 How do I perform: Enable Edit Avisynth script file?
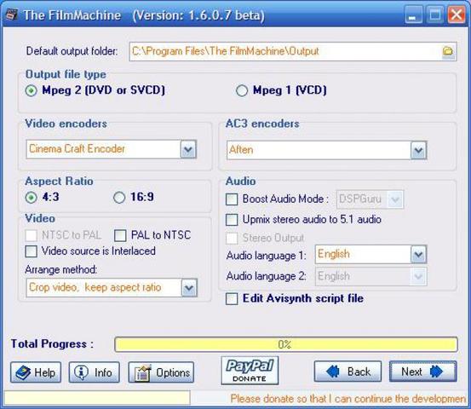coord(232,299)
